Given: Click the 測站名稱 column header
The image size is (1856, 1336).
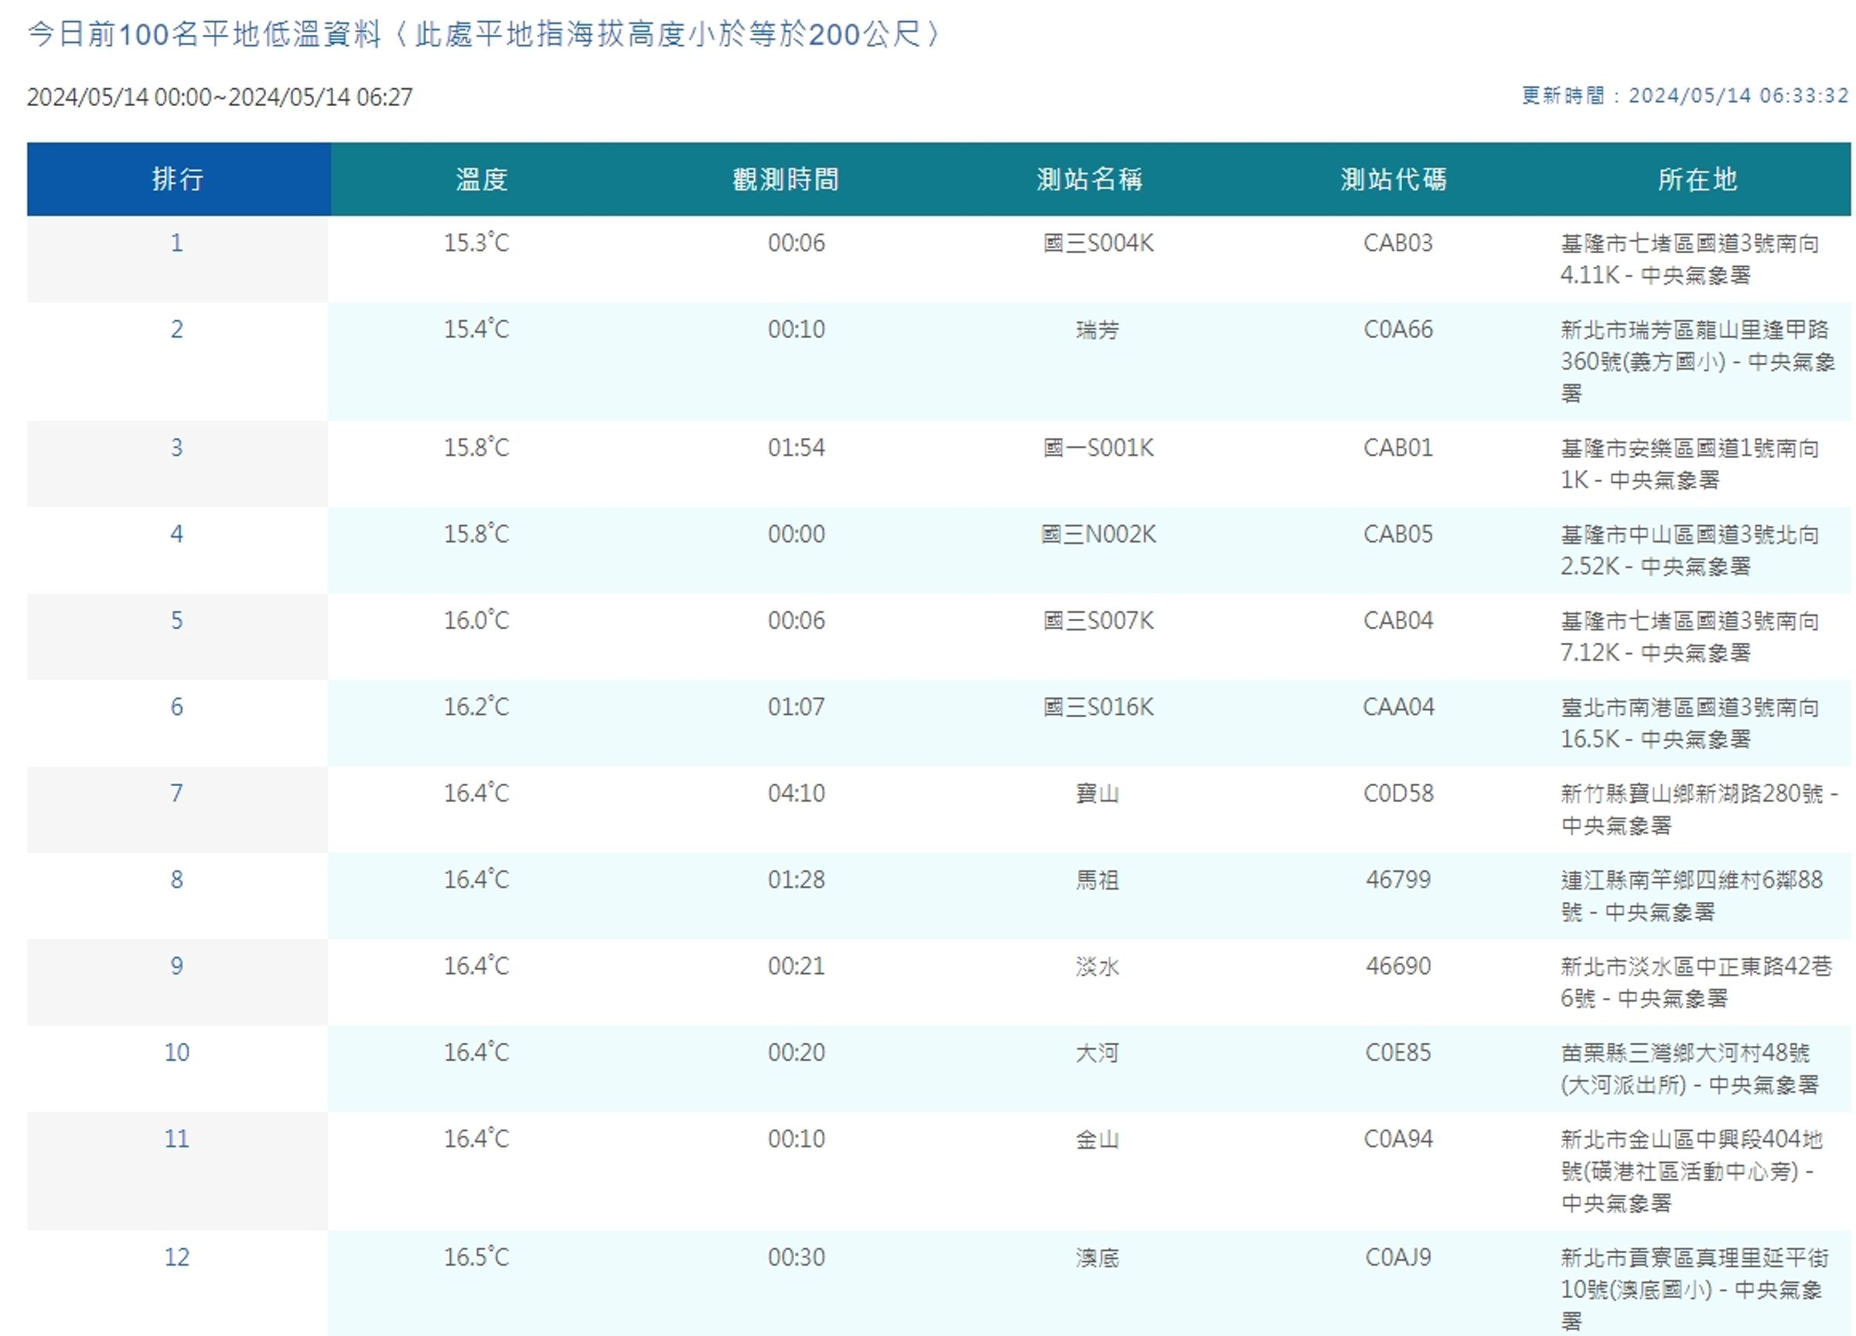Looking at the screenshot, I should coord(1089,179).
